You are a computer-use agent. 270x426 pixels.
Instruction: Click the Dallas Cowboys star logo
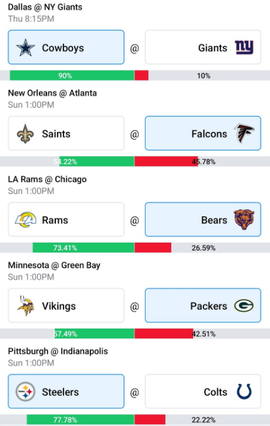click(x=25, y=48)
